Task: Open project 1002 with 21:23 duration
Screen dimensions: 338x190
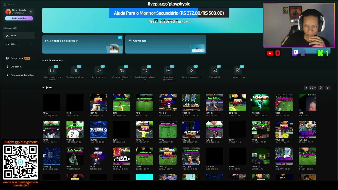Action: click(x=238, y=156)
